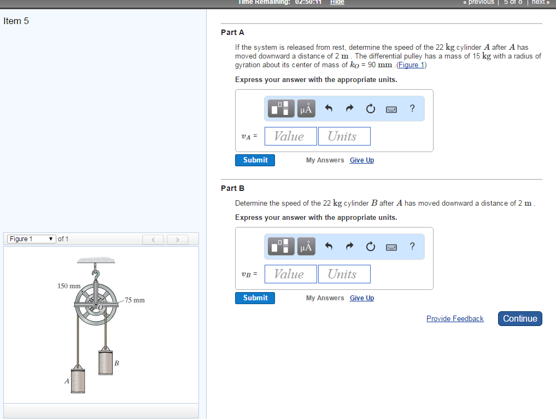Click the undo arrow icon in Part A
The height and width of the screenshot is (419, 556).
click(329, 109)
